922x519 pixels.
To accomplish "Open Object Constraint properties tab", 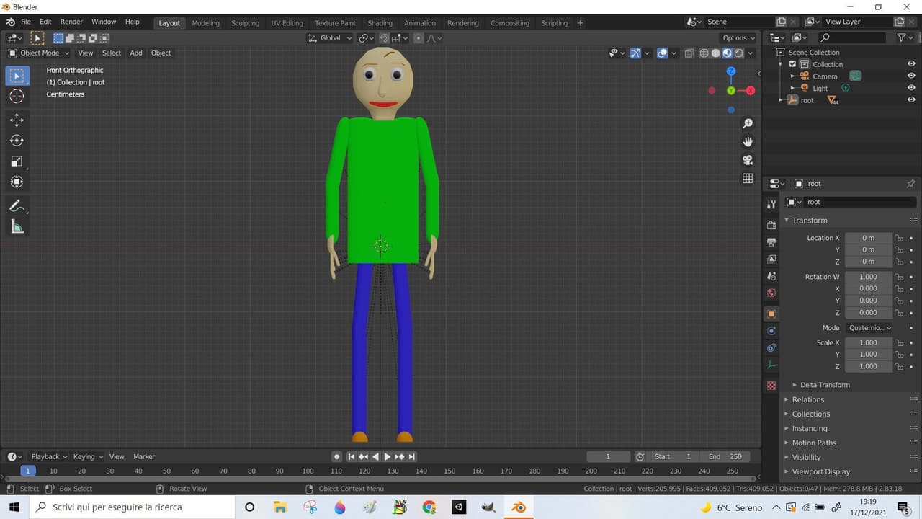I will pyautogui.click(x=771, y=347).
